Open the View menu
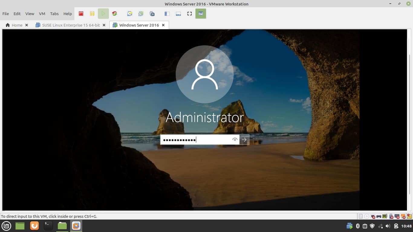 [30, 14]
